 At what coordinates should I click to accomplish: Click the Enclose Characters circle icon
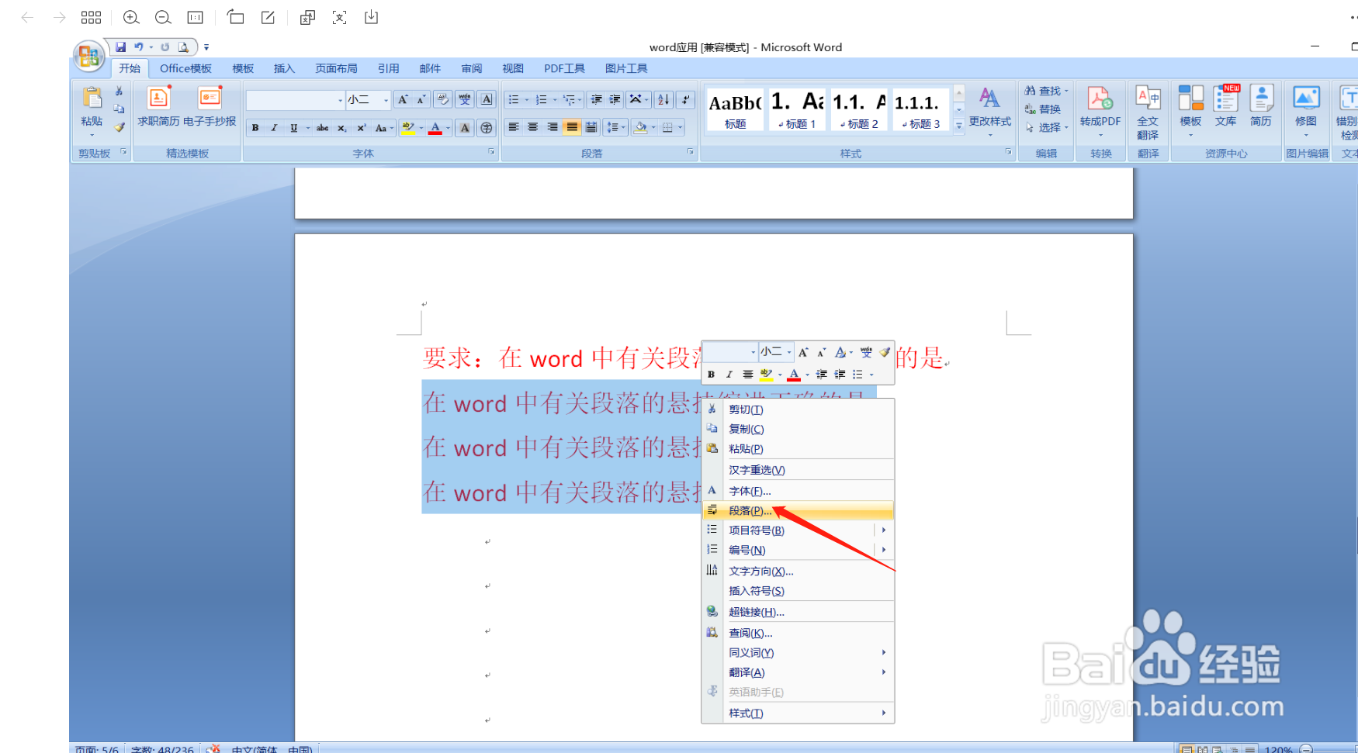[x=487, y=128]
